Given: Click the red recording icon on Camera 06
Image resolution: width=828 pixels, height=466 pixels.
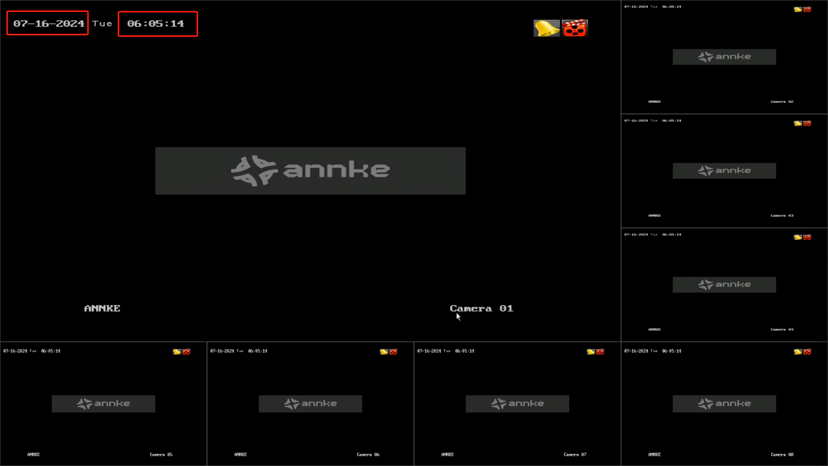Looking at the screenshot, I should tap(393, 352).
